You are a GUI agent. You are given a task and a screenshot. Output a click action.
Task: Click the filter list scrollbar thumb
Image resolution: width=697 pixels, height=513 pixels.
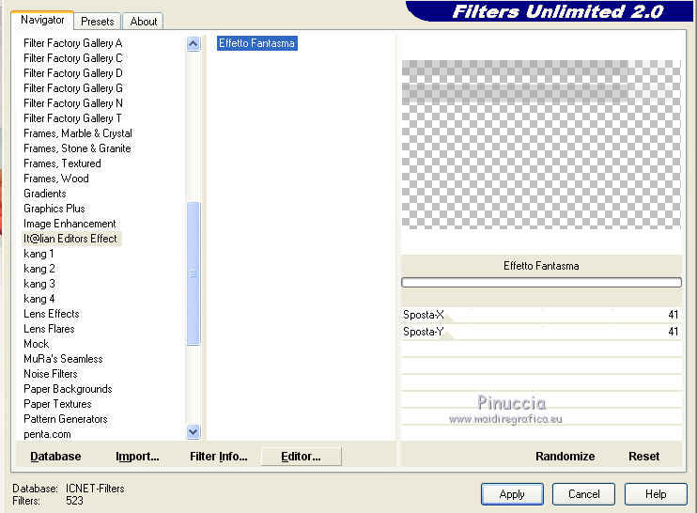coord(193,273)
